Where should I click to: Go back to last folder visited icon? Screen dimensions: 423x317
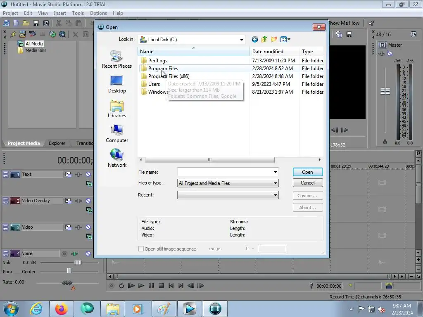coord(254,40)
